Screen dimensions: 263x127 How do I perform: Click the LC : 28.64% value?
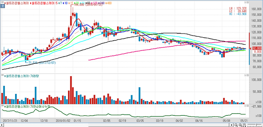point(238,11)
